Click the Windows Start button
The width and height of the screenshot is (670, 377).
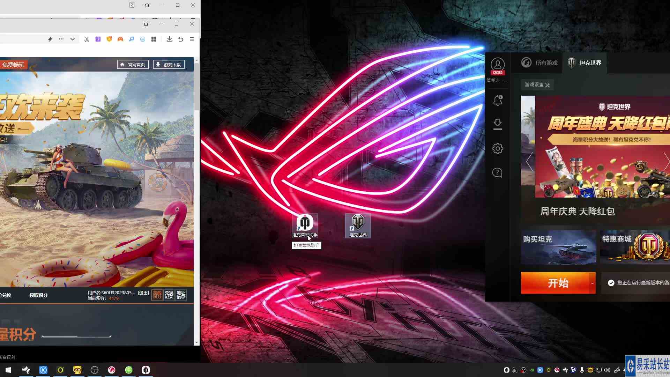(8, 370)
